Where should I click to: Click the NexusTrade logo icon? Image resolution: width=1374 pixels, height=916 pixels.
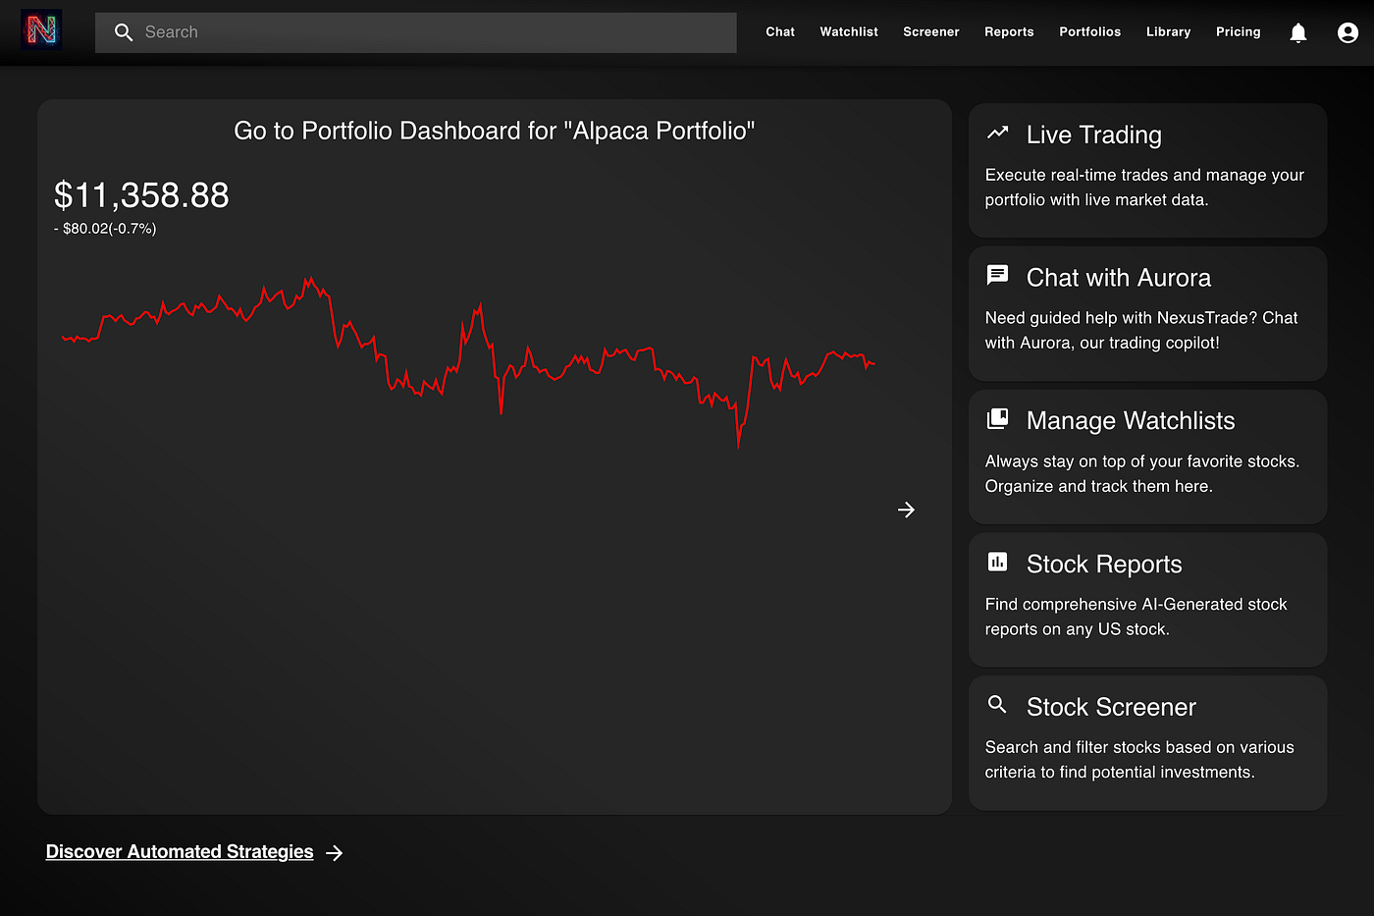click(x=40, y=30)
